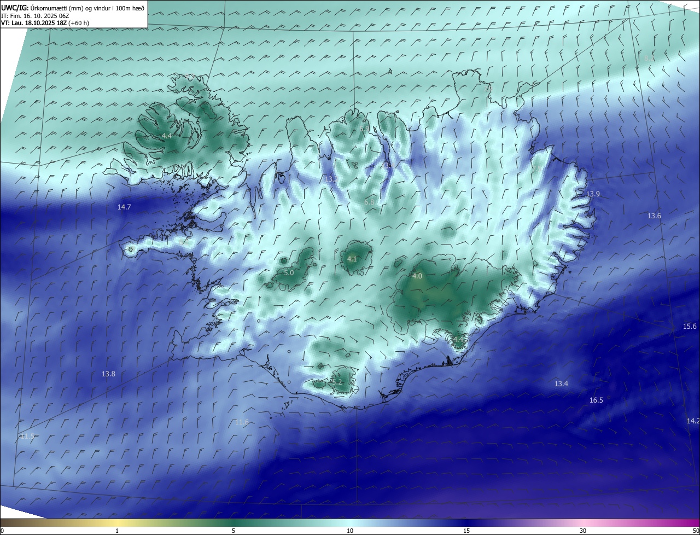Select the 30 label on the color scale

(x=583, y=531)
